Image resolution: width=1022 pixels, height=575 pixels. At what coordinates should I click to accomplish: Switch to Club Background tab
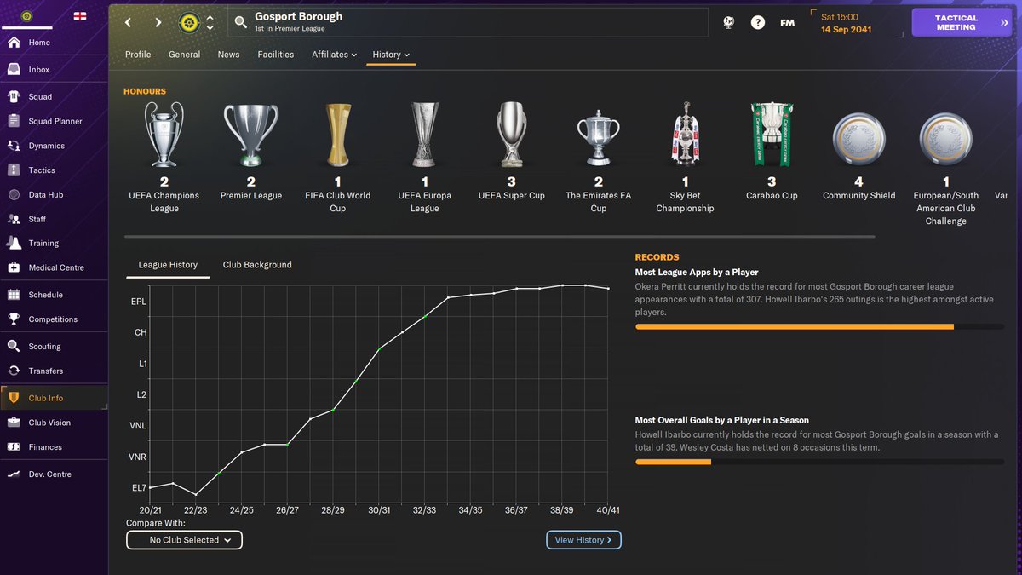tap(257, 265)
